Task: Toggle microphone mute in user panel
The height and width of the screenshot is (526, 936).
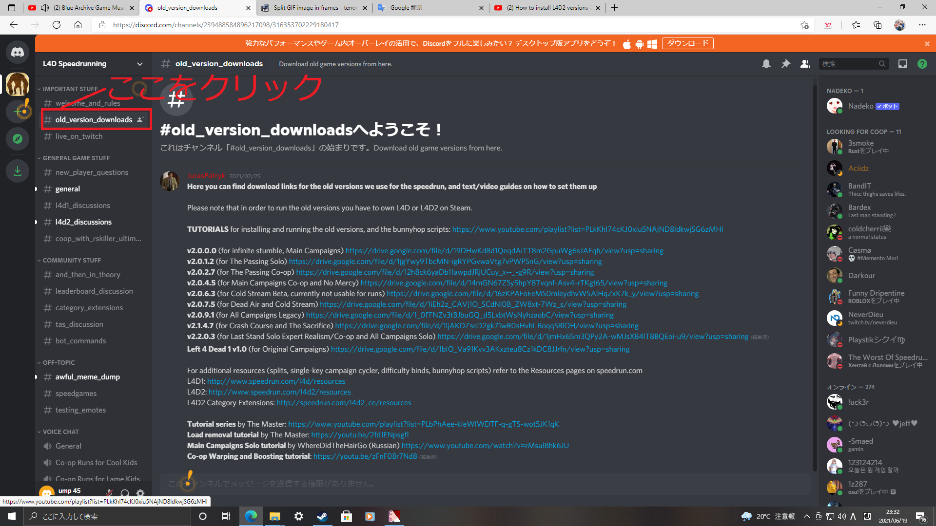Action: (109, 493)
